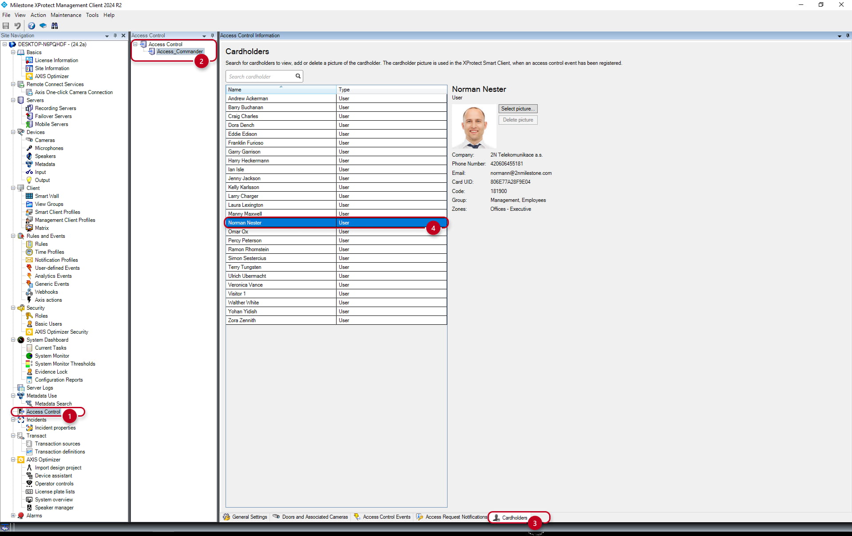Image resolution: width=852 pixels, height=536 pixels.
Task: Click the Select picture button
Action: coord(518,109)
